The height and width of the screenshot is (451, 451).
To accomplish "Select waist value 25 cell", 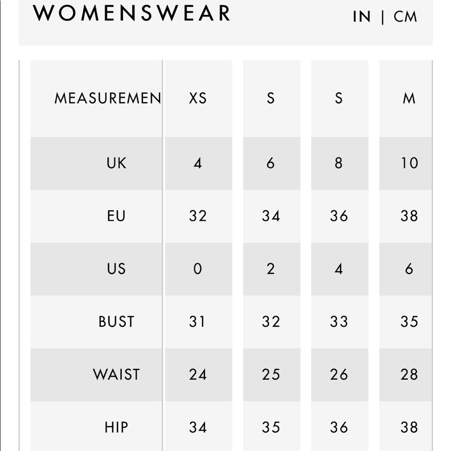I will [272, 375].
